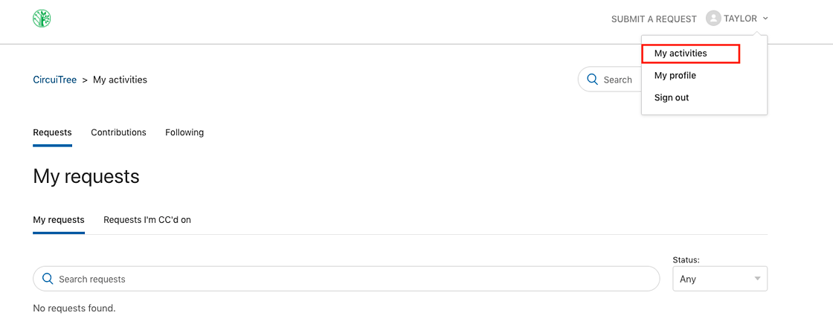Screen dimensions: 833x333
Task: Click the Taylor username label
Action: (x=740, y=19)
